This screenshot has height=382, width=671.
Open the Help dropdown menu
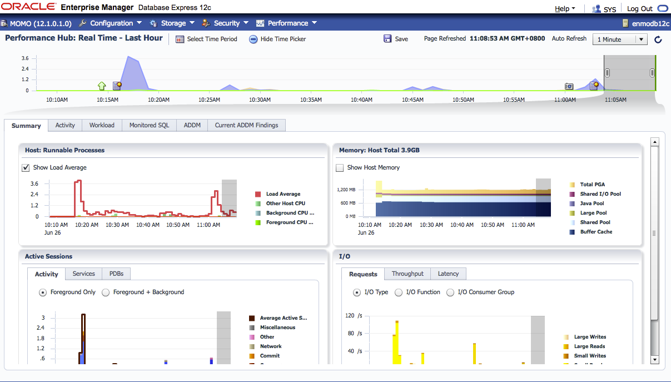(x=565, y=9)
